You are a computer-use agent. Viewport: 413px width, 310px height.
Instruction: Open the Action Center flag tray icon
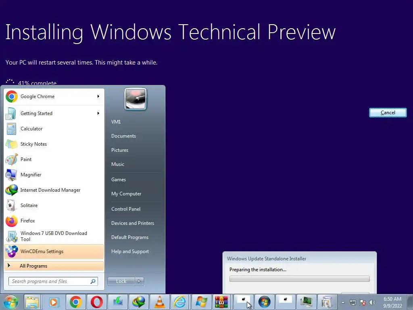(363, 302)
